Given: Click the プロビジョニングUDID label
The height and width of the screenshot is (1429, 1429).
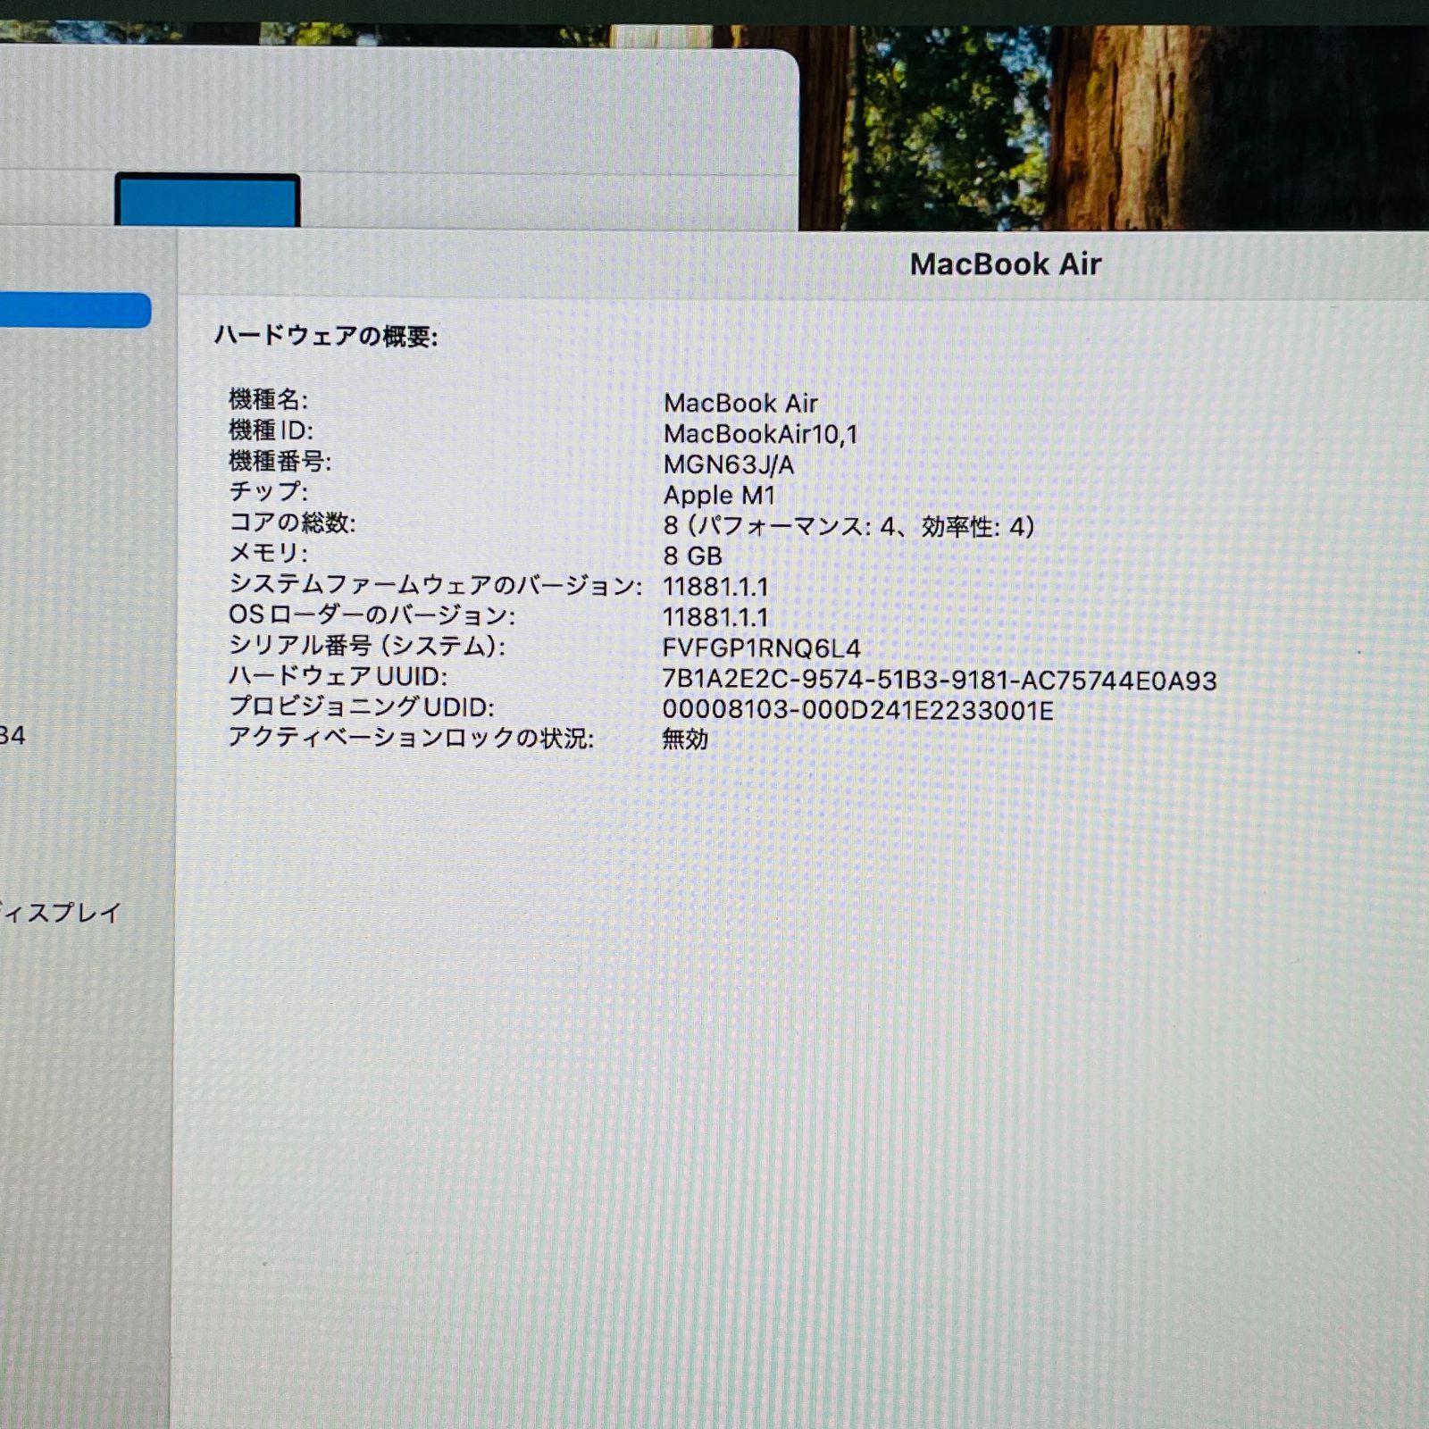Looking at the screenshot, I should pyautogui.click(x=361, y=706).
